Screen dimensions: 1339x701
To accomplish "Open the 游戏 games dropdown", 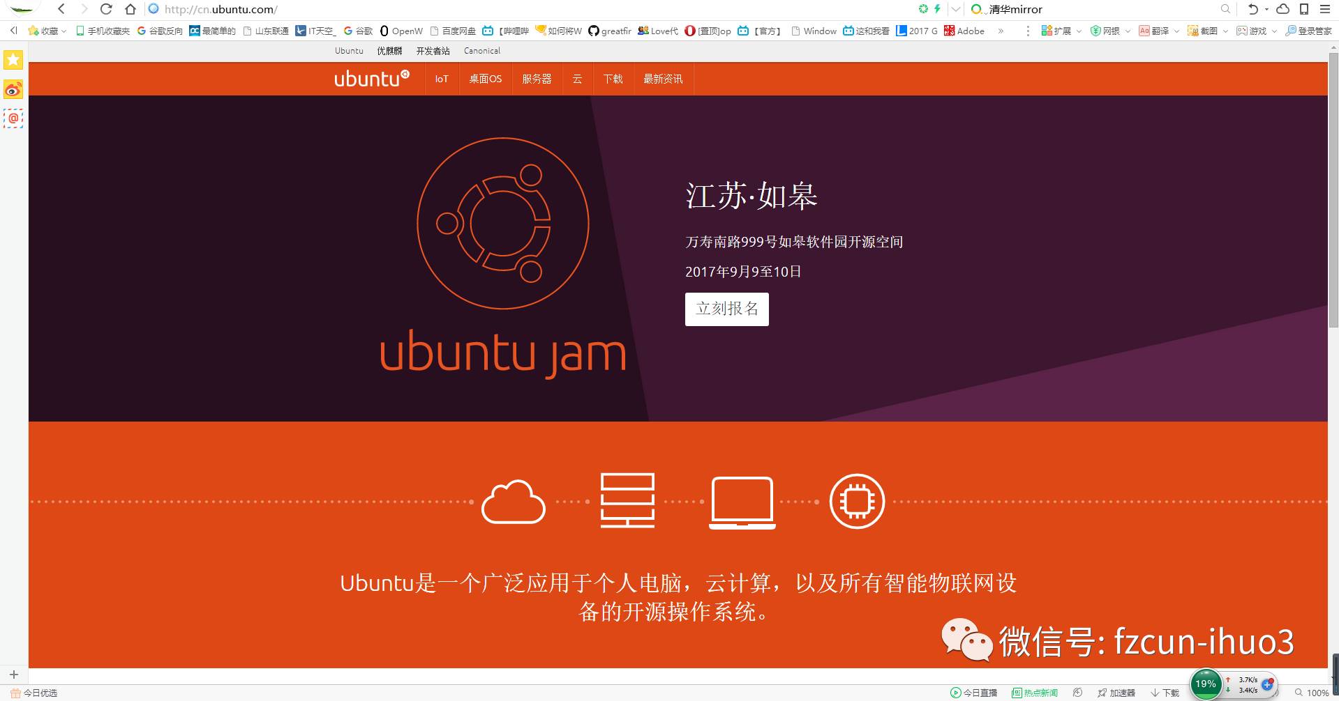I will pyautogui.click(x=1256, y=31).
